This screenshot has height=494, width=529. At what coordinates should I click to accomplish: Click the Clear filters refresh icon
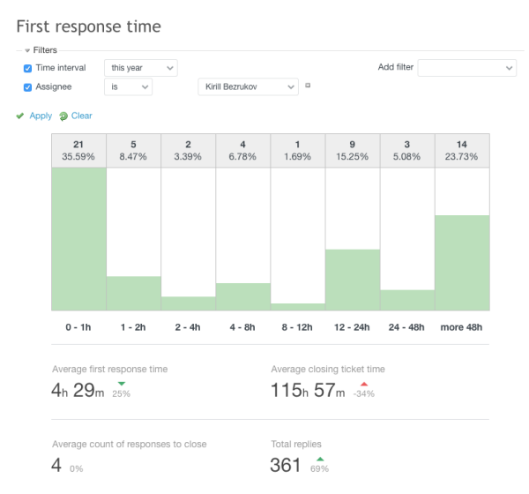pos(63,116)
